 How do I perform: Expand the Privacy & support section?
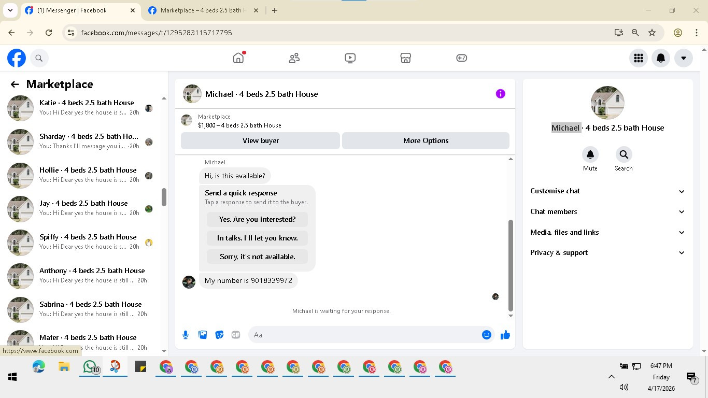click(x=607, y=252)
